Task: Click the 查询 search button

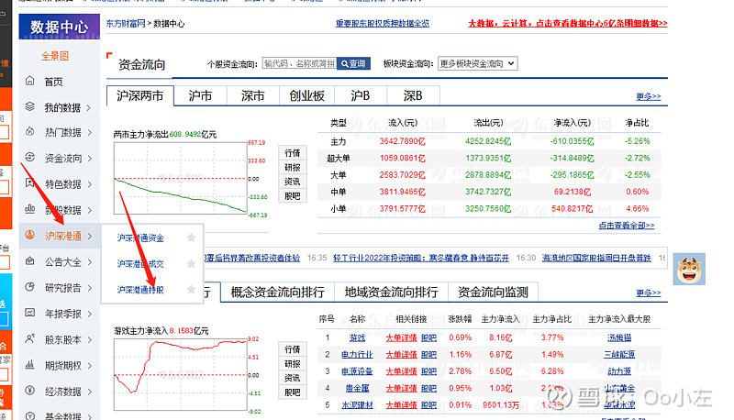Action: (x=353, y=63)
